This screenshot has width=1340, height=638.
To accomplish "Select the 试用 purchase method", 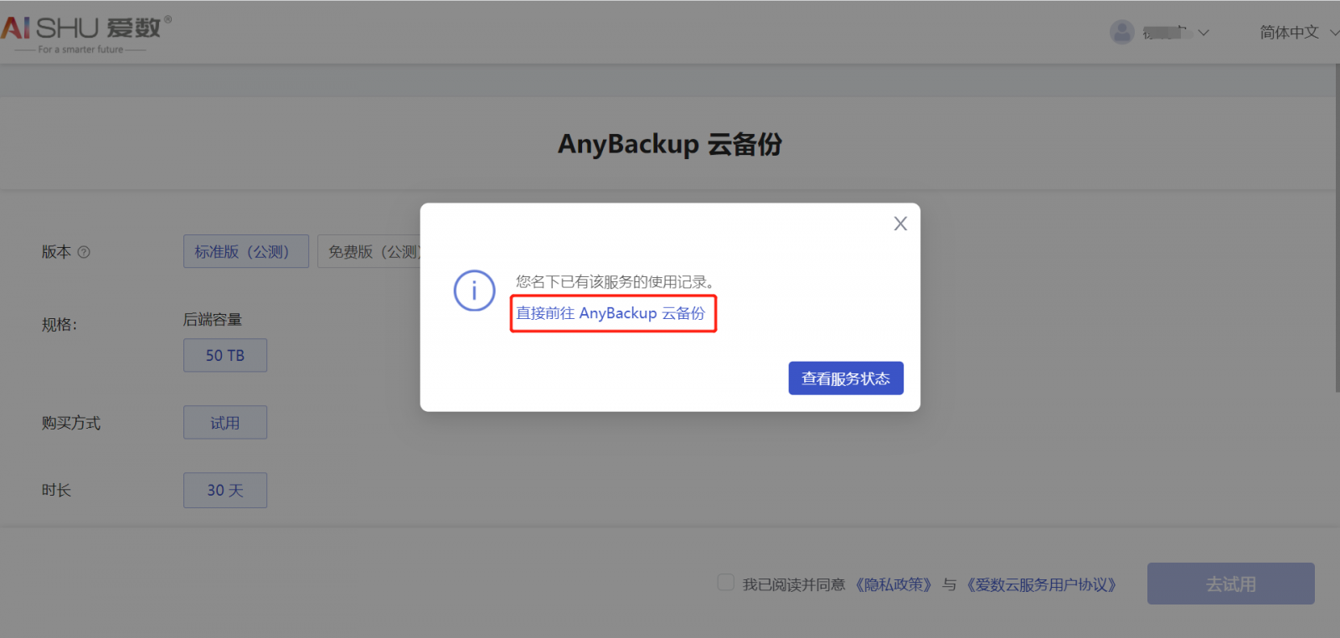I will pos(225,423).
